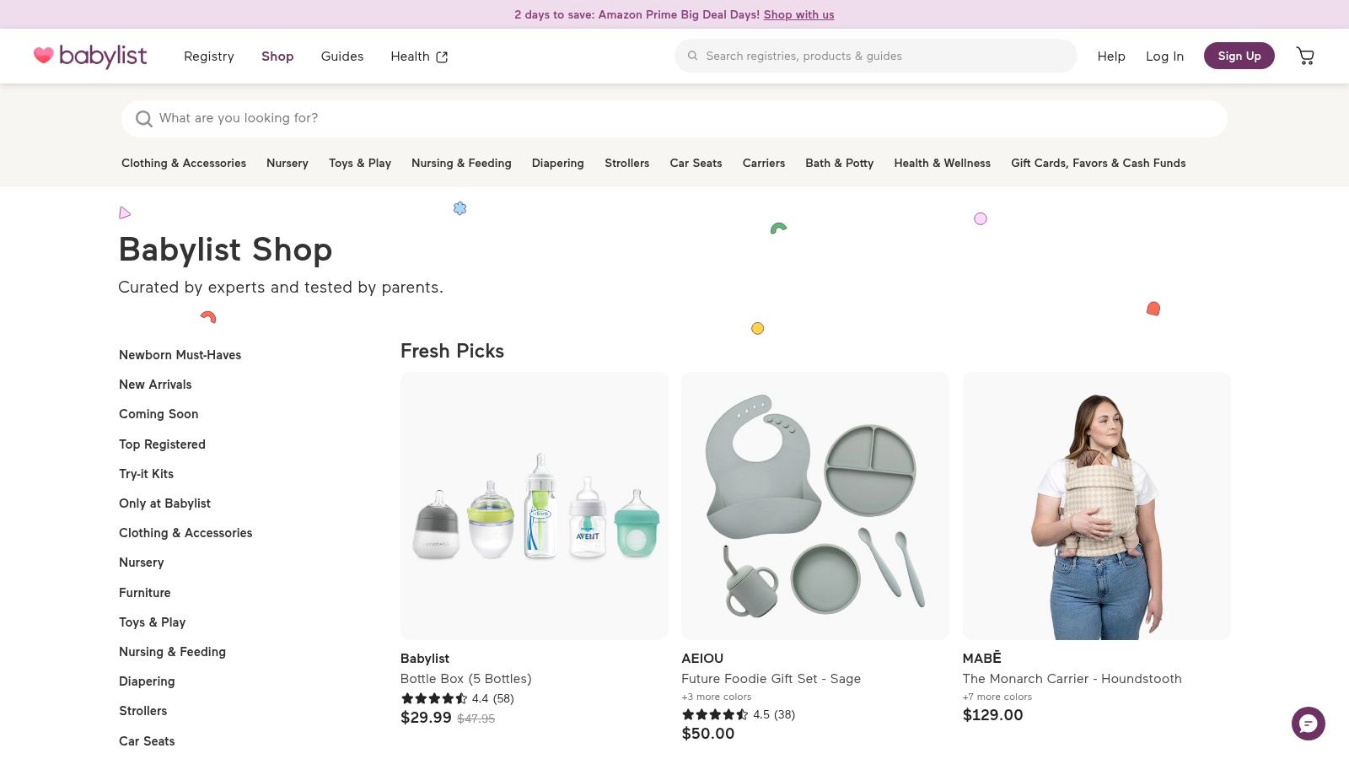This screenshot has width=1349, height=759.
Task: Select Newborn Must-Haves in the sidebar
Action: tap(180, 355)
